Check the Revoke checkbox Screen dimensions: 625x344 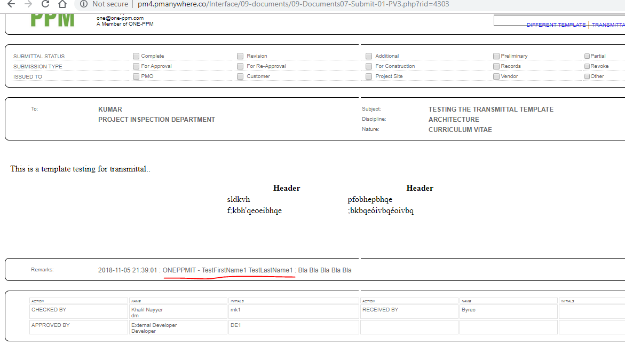pyautogui.click(x=587, y=66)
